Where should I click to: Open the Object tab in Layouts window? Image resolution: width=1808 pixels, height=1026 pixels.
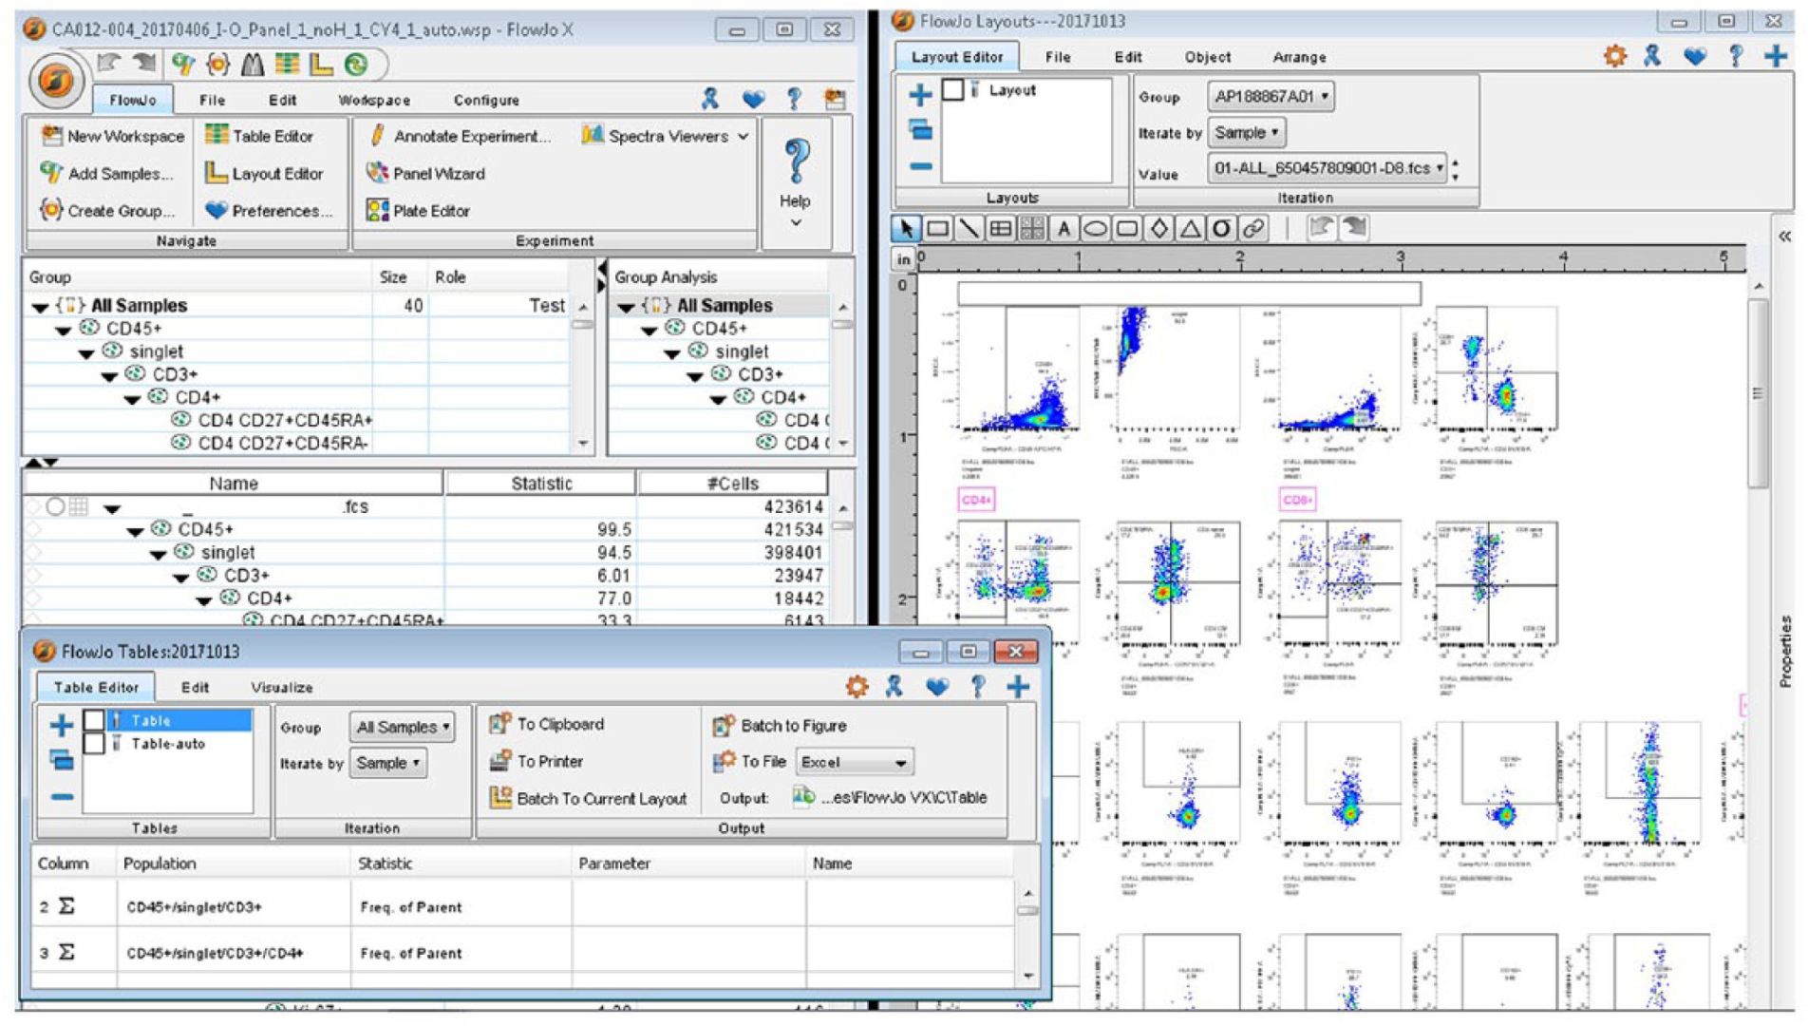[x=1207, y=57]
